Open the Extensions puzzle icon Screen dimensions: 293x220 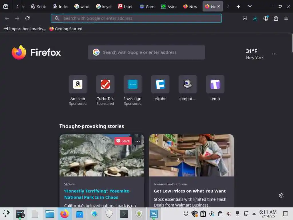276,18
